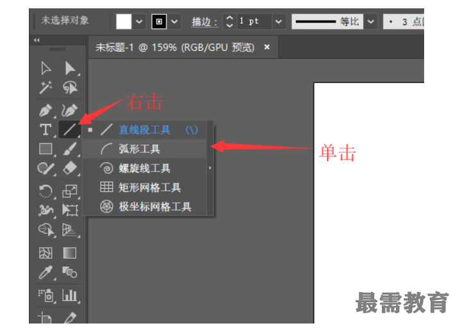The width and height of the screenshot is (453, 328).
Task: Select the Mesh tool
Action: tap(46, 253)
